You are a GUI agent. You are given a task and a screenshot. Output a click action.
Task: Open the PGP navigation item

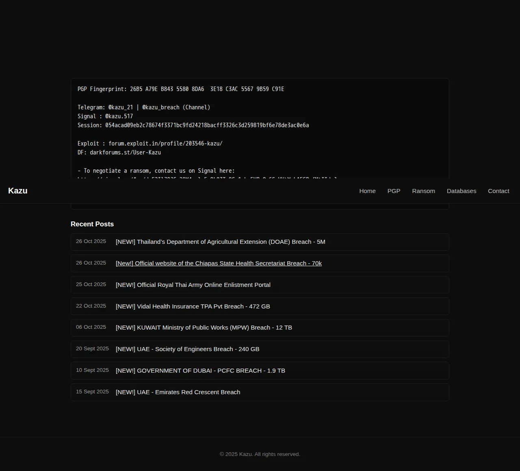click(x=394, y=191)
